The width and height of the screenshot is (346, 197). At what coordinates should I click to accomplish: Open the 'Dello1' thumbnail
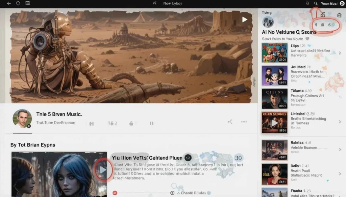(274, 174)
